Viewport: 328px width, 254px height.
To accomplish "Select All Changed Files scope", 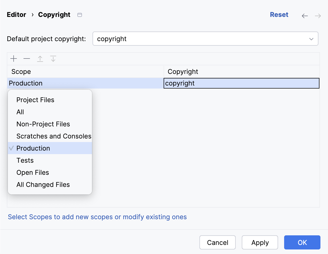I will 43,184.
